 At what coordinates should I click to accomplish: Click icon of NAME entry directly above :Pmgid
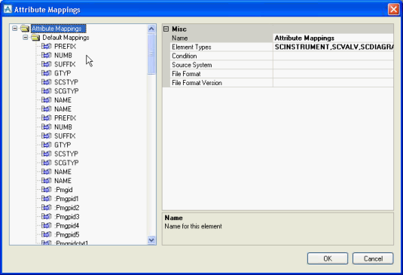(46, 181)
